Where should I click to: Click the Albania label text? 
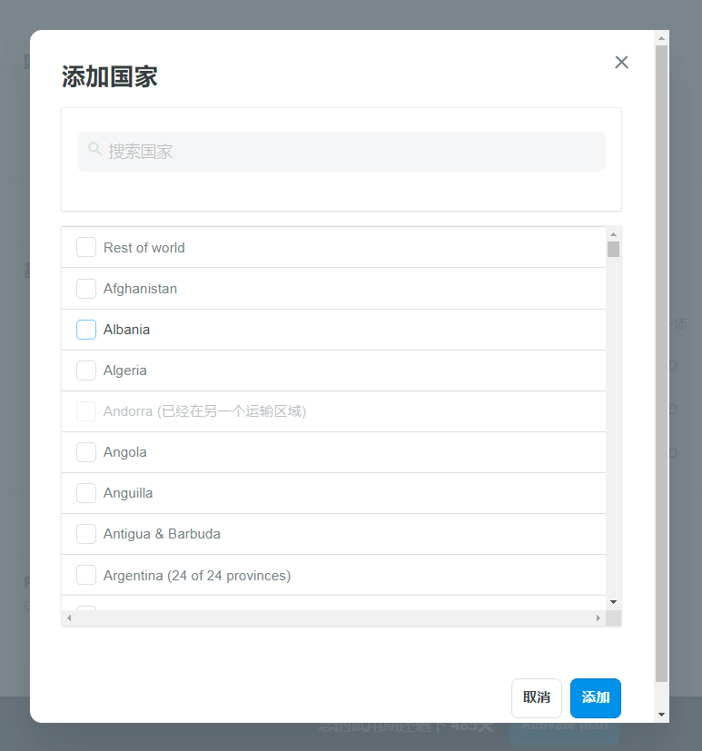point(126,330)
